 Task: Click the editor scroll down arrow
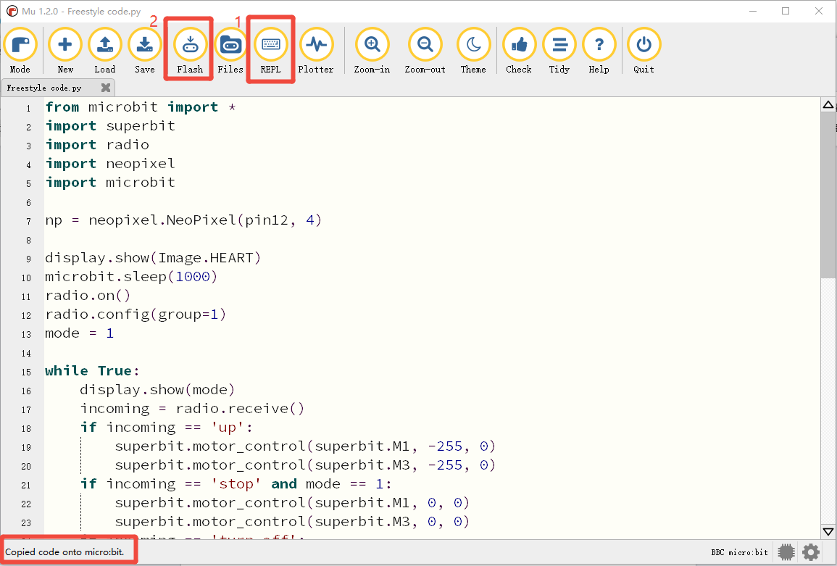click(x=828, y=531)
